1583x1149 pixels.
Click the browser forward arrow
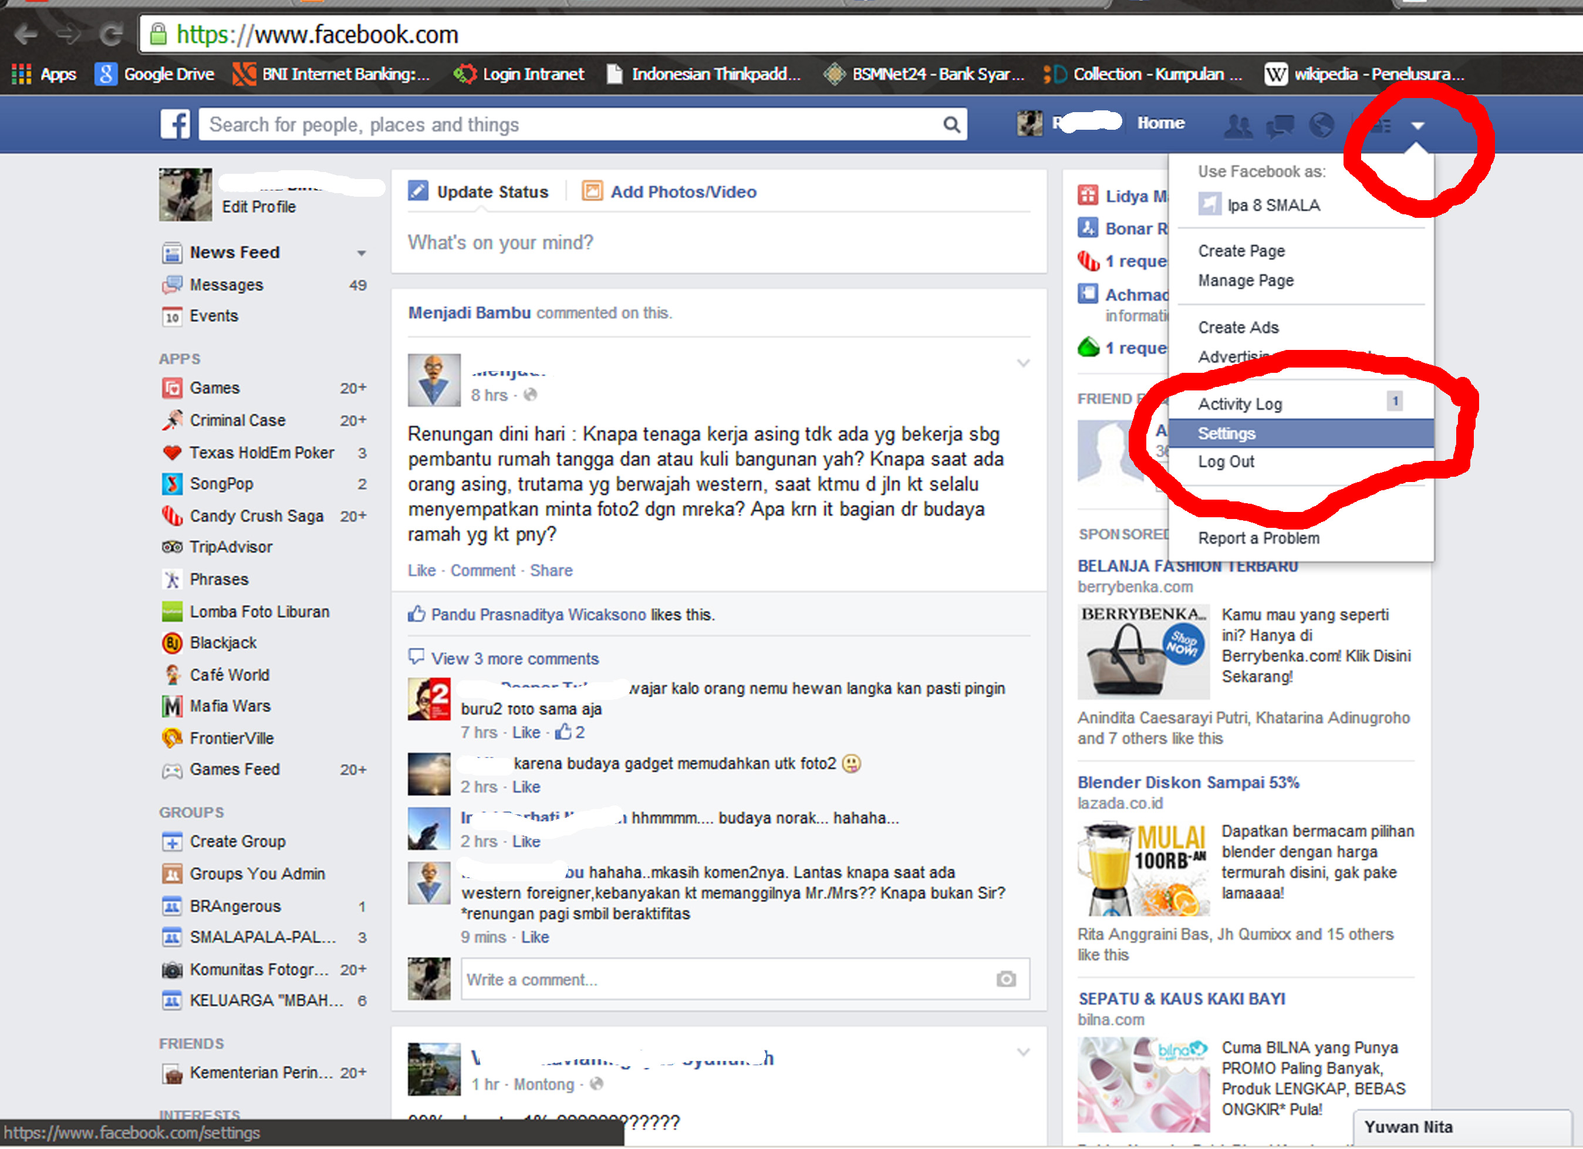(69, 33)
